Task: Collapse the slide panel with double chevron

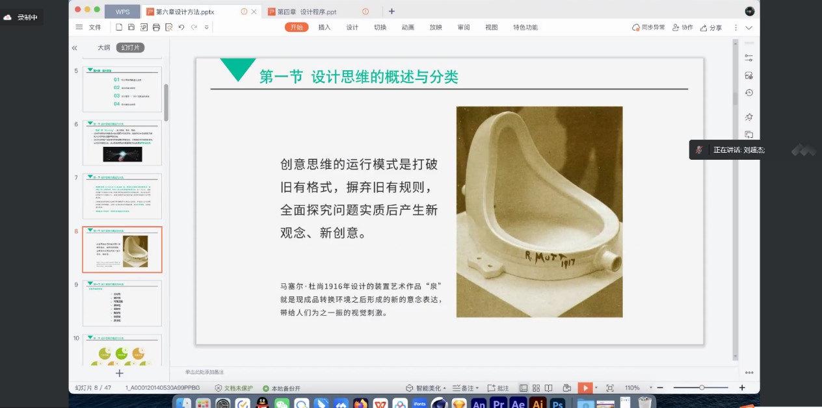Action: (x=75, y=48)
